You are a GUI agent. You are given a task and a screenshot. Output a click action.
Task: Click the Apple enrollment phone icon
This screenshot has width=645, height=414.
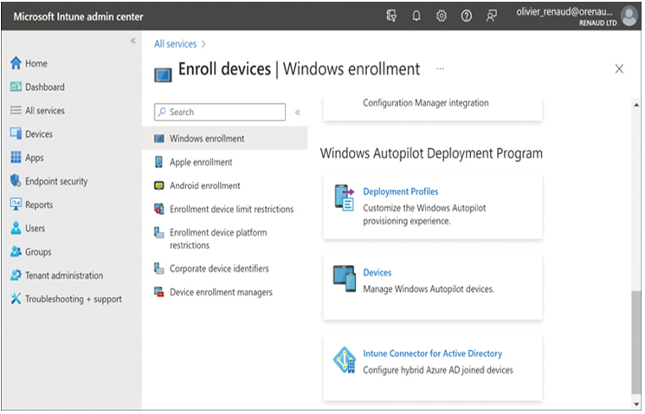click(159, 163)
